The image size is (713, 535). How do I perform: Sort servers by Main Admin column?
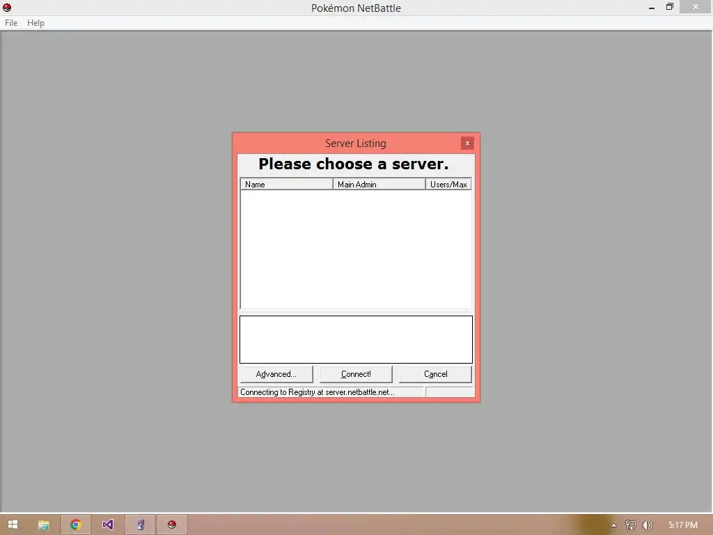(379, 184)
